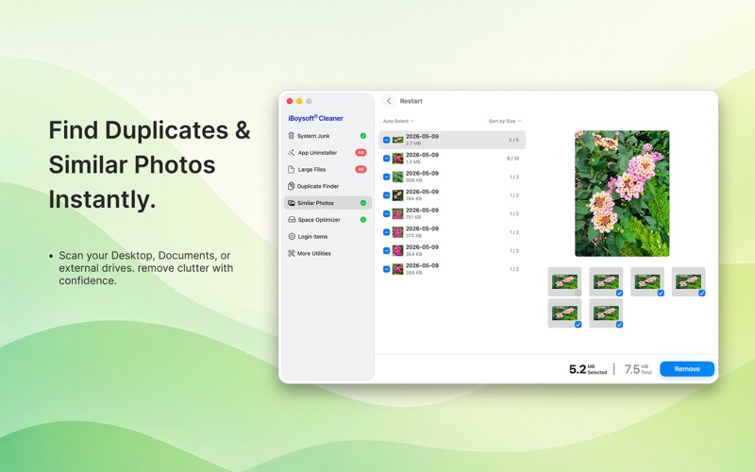
Task: Click the More Utilities tools icon
Action: tap(291, 253)
